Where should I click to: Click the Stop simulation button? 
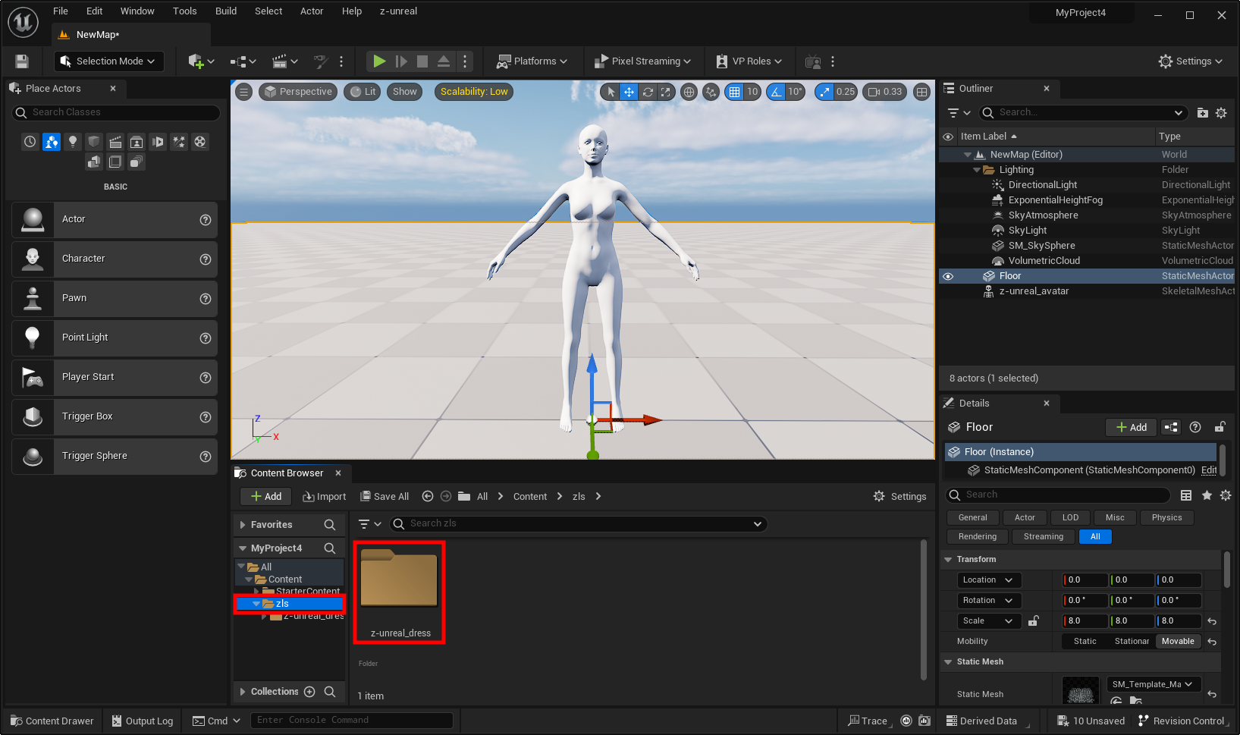point(422,61)
